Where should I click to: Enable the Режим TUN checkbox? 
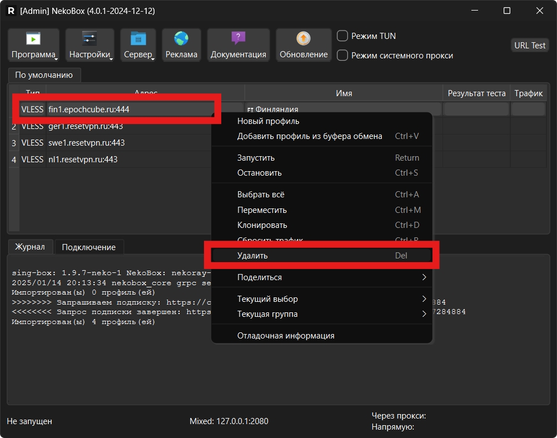pyautogui.click(x=343, y=36)
